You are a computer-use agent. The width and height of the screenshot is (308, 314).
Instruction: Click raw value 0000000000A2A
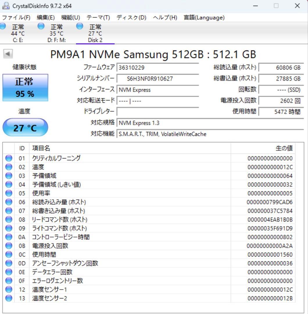pyautogui.click(x=270, y=246)
